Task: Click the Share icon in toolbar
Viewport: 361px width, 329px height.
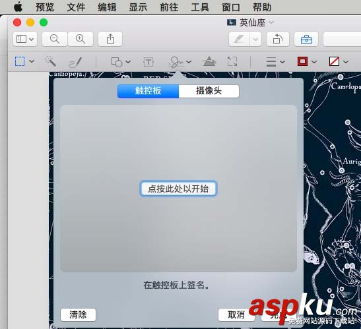Action: coord(110,39)
